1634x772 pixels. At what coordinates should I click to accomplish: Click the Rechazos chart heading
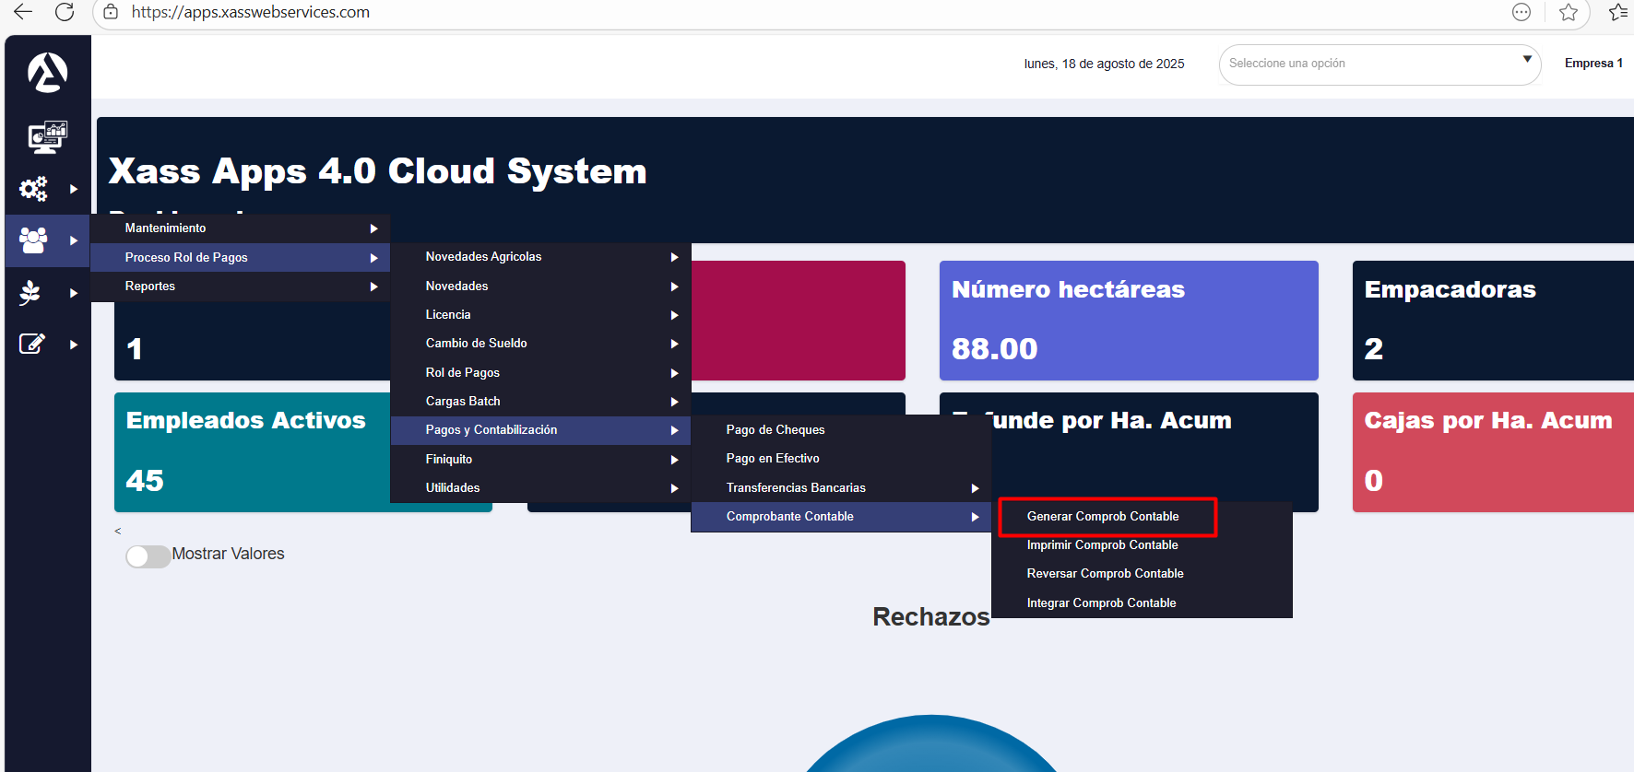(931, 617)
